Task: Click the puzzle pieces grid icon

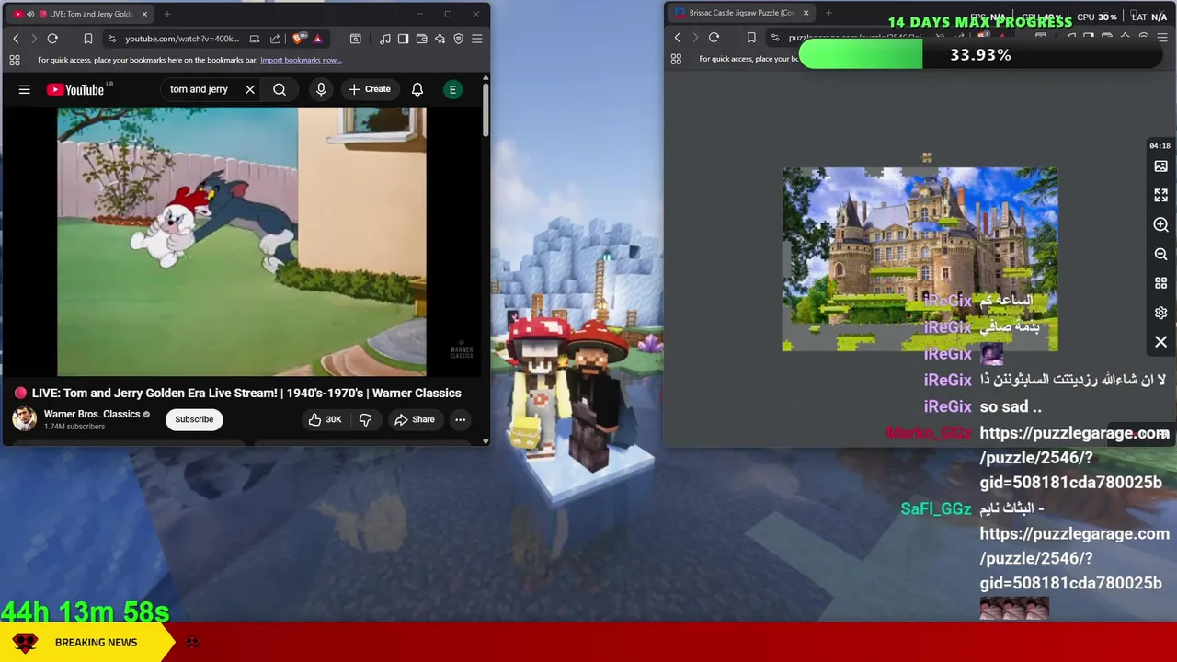Action: [x=1160, y=283]
